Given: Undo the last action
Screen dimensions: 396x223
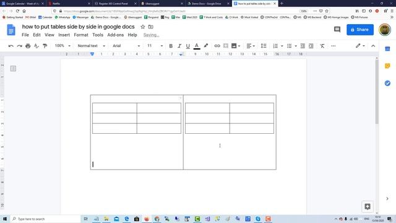Looking at the screenshot, I should pos(11,46).
